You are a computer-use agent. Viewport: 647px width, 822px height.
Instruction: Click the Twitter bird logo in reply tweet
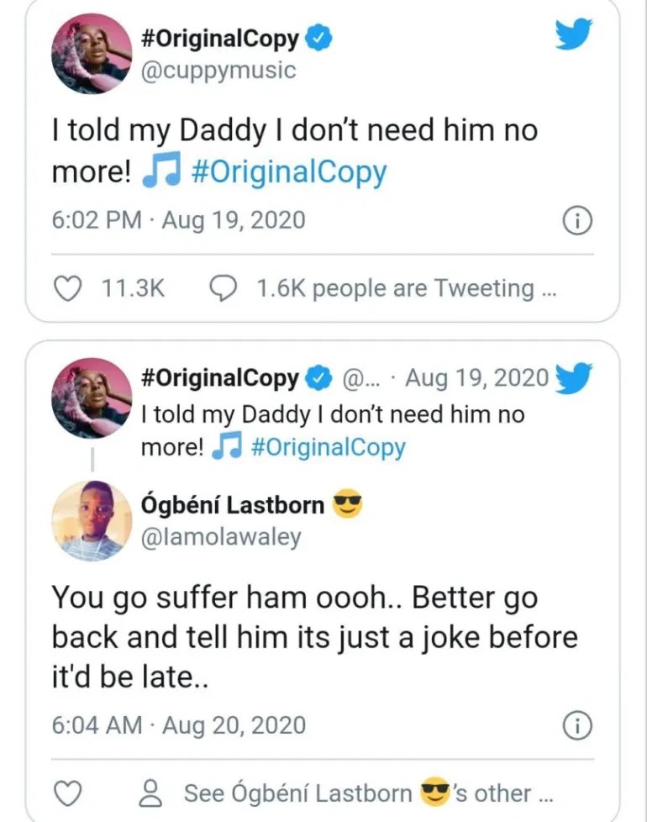[x=574, y=377]
